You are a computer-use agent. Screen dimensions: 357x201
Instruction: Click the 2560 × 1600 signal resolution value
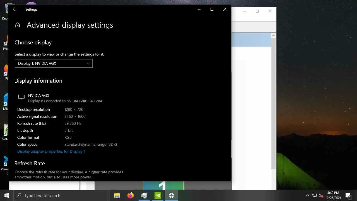coord(75,116)
